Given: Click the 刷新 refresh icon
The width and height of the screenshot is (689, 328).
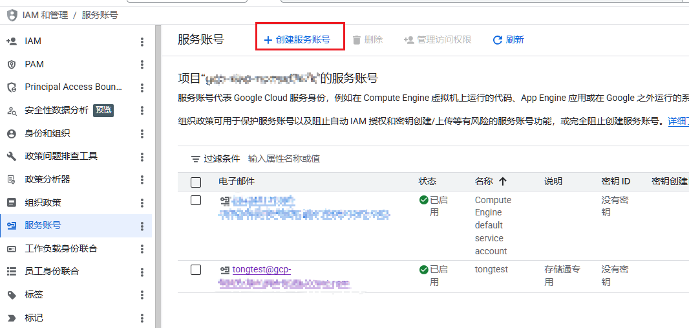Looking at the screenshot, I should 497,40.
